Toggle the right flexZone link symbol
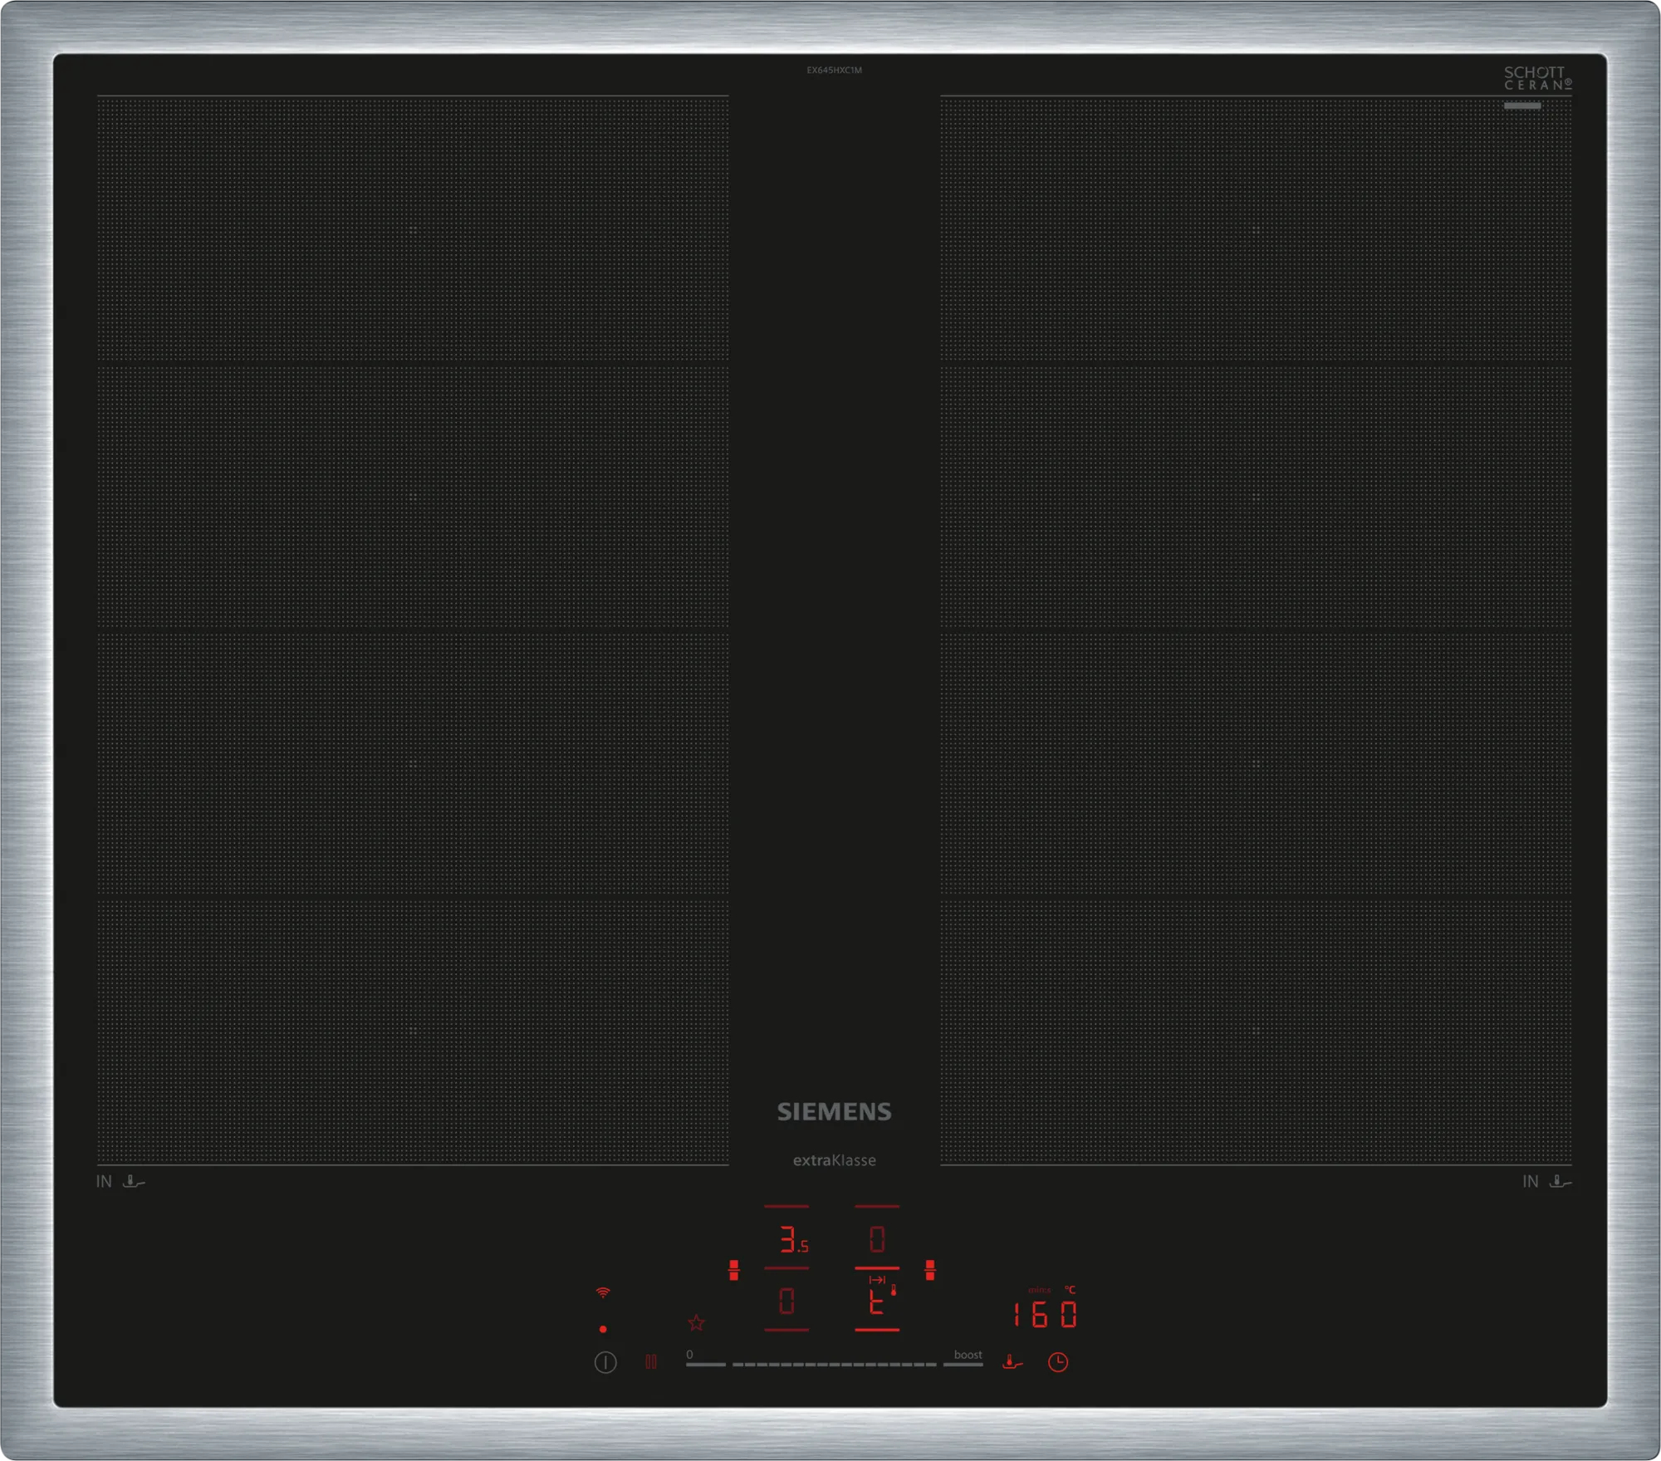The image size is (1661, 1461). (929, 1270)
